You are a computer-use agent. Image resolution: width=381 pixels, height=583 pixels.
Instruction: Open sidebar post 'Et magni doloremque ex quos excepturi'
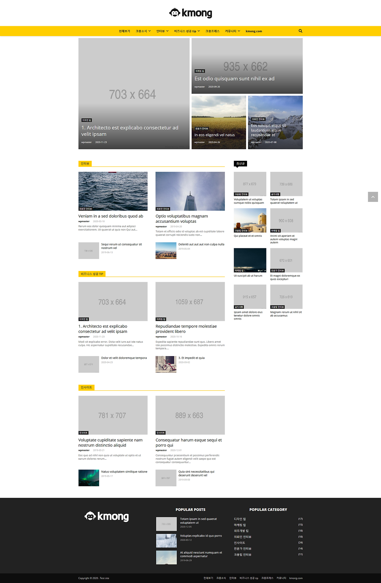click(x=285, y=278)
